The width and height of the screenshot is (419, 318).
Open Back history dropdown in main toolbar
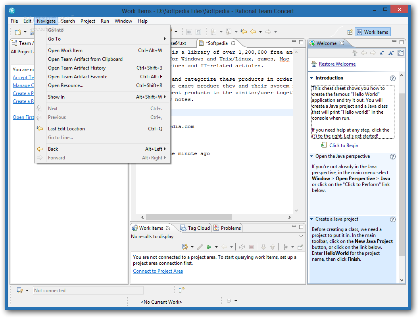coord(260,32)
